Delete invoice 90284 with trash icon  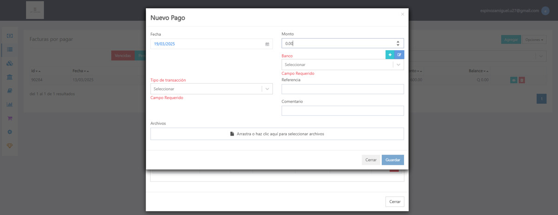pyautogui.click(x=522, y=80)
